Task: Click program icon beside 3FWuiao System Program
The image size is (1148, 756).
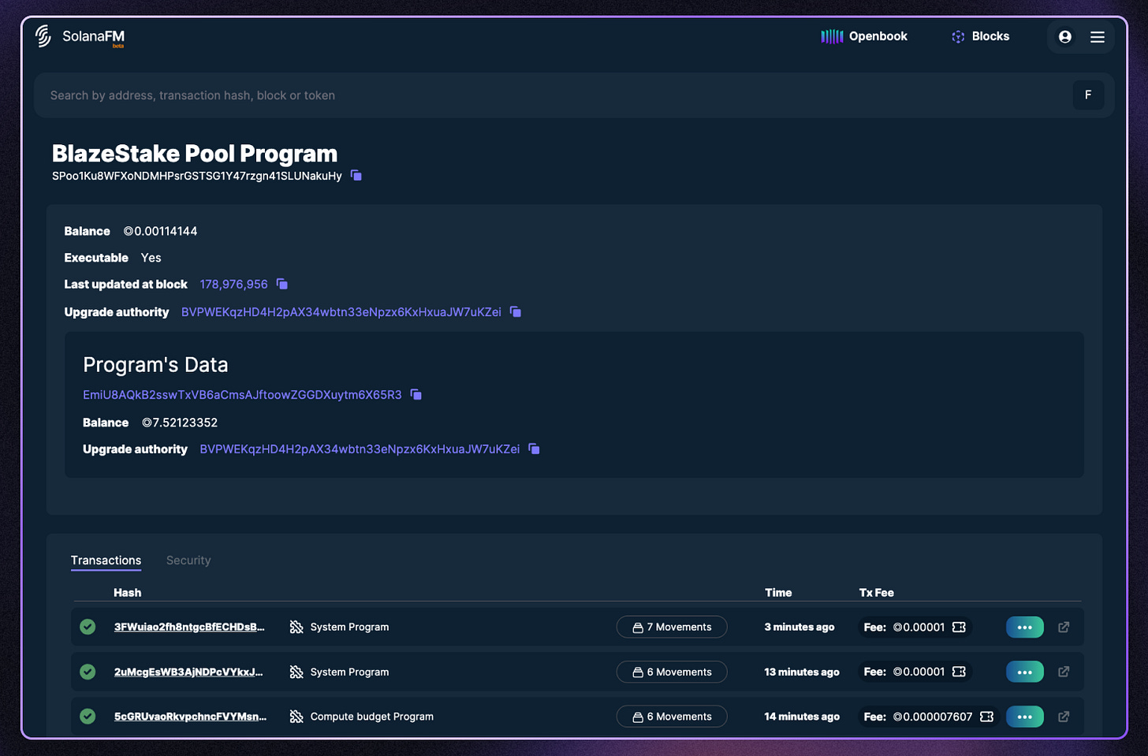Action: [296, 627]
